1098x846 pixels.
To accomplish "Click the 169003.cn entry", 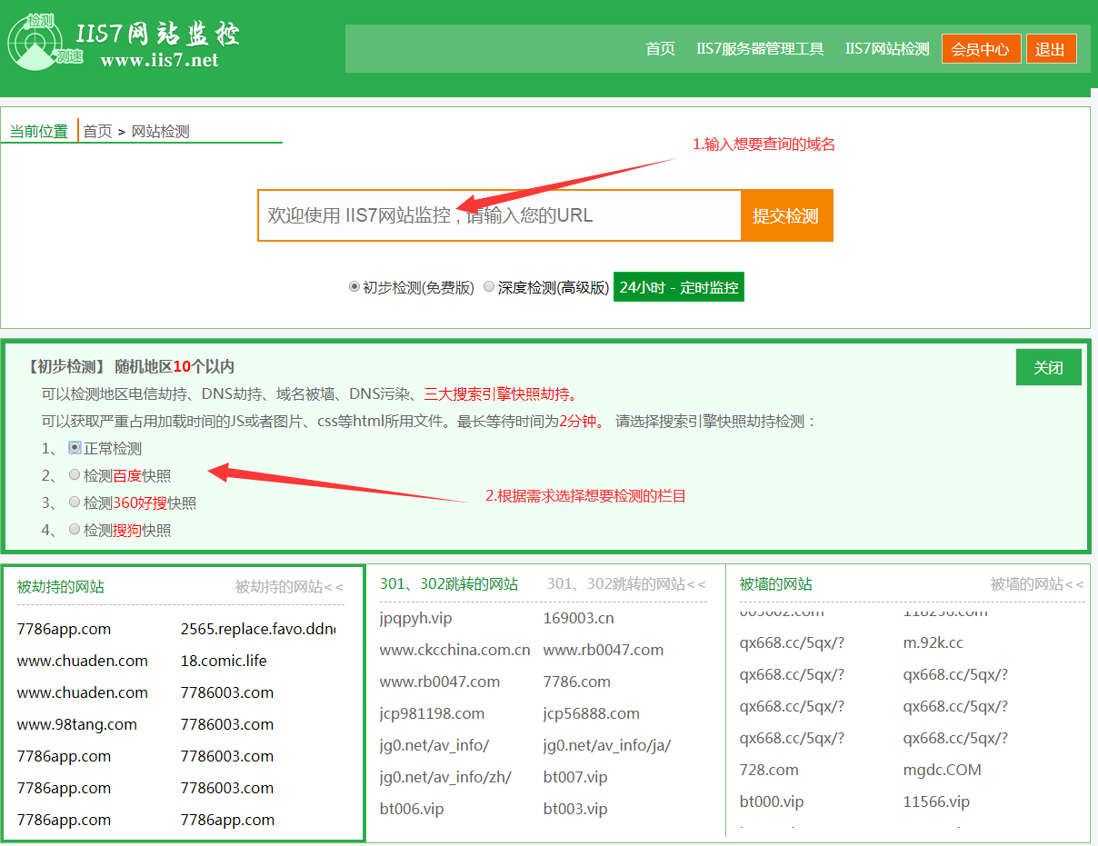I will click(x=578, y=618).
